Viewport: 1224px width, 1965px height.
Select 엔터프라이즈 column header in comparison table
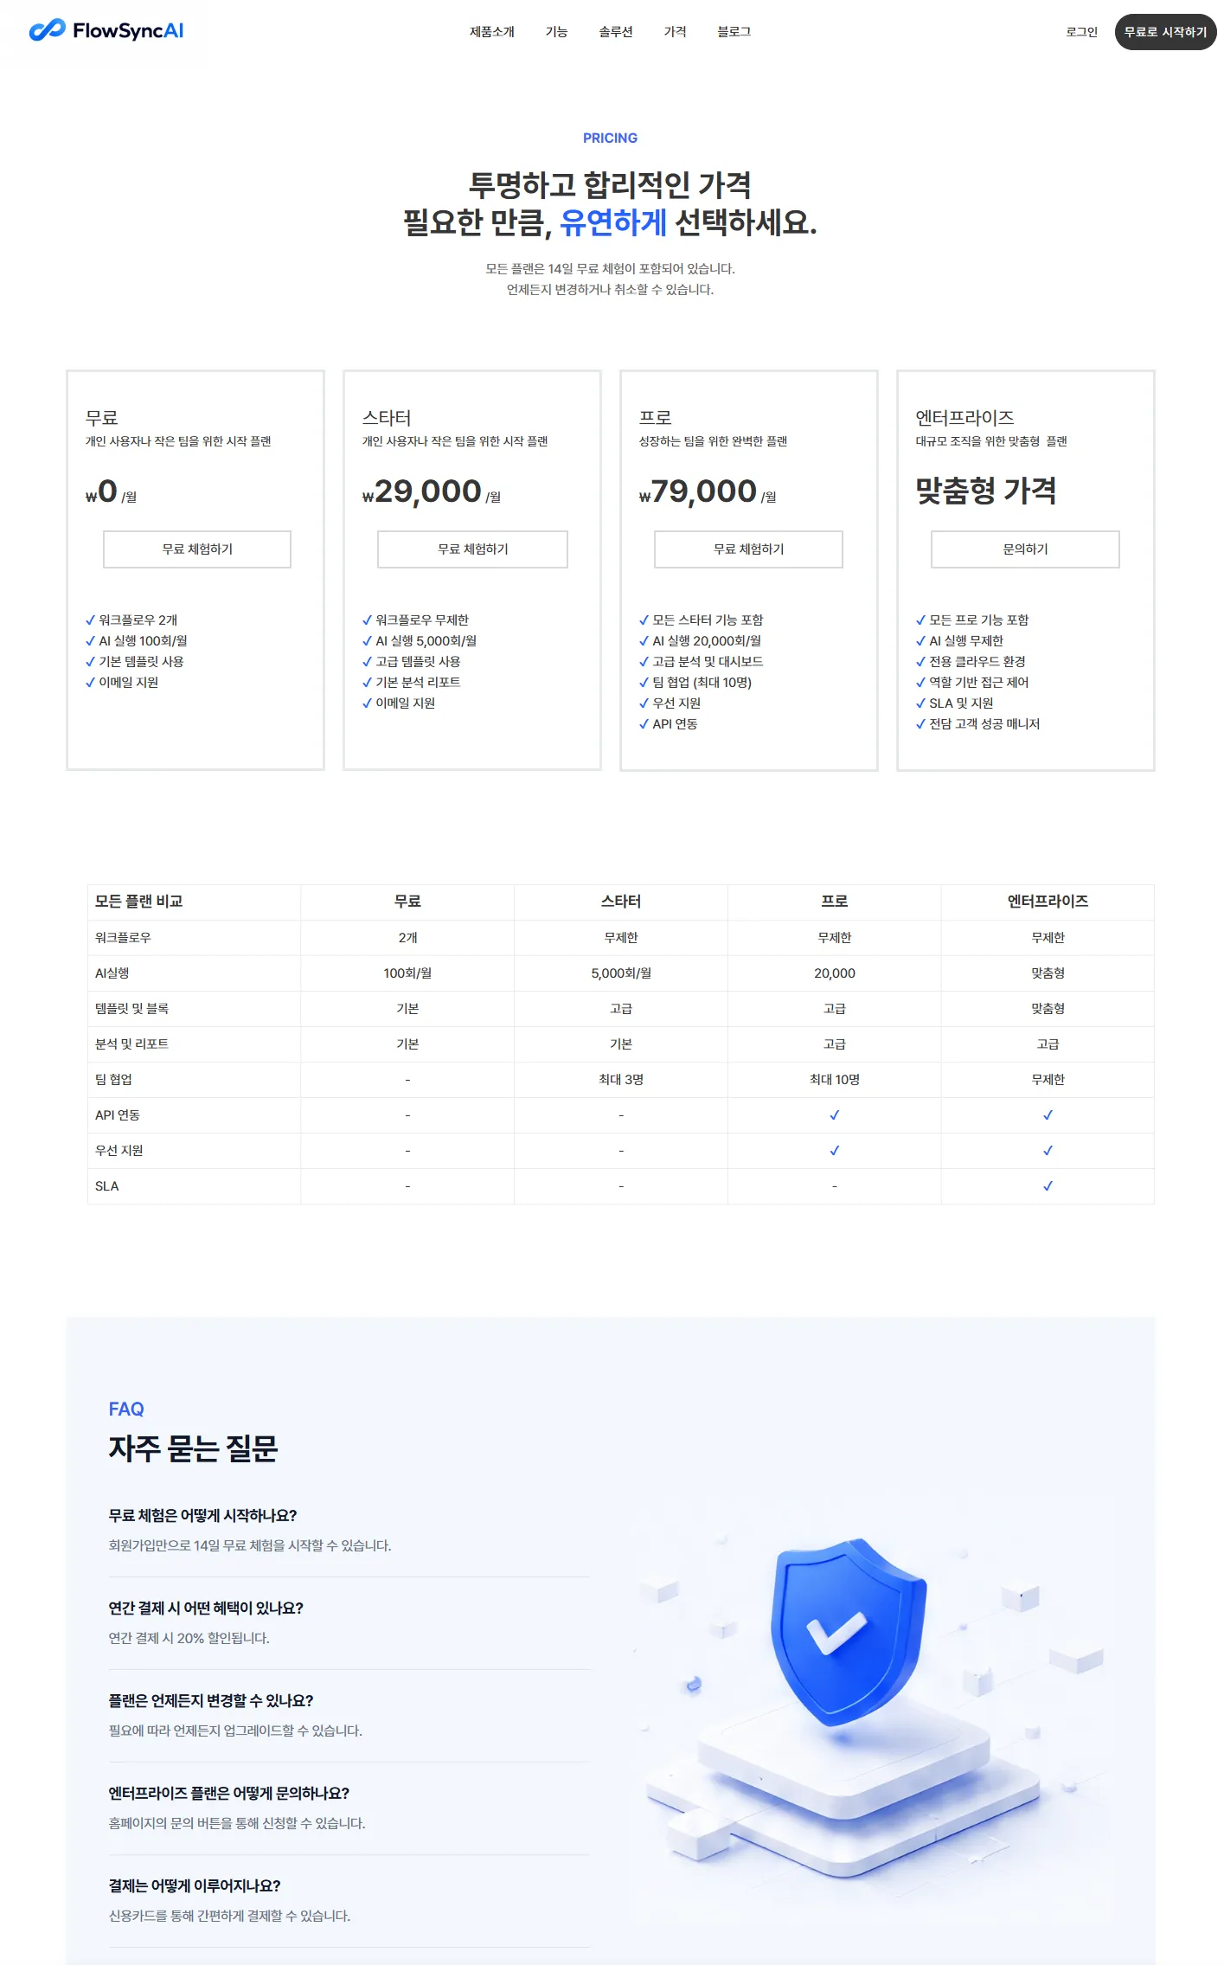[x=1048, y=902]
